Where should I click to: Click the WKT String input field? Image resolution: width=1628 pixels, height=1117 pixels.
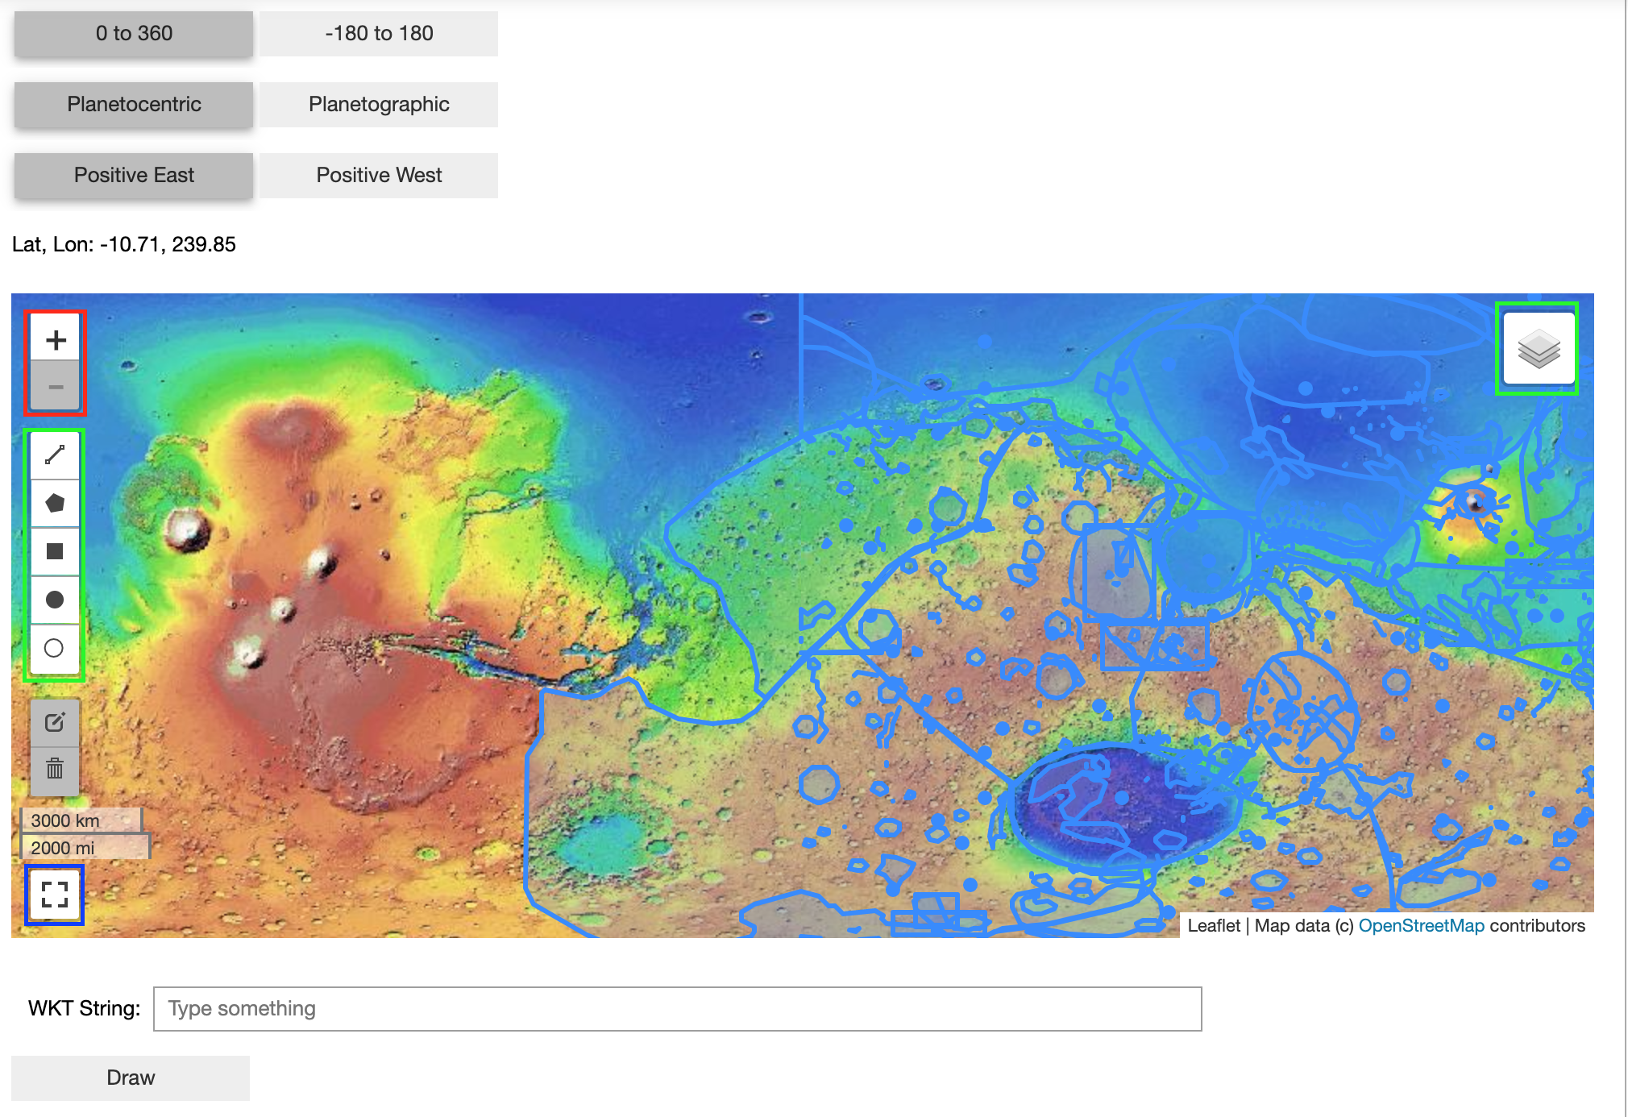(677, 1009)
